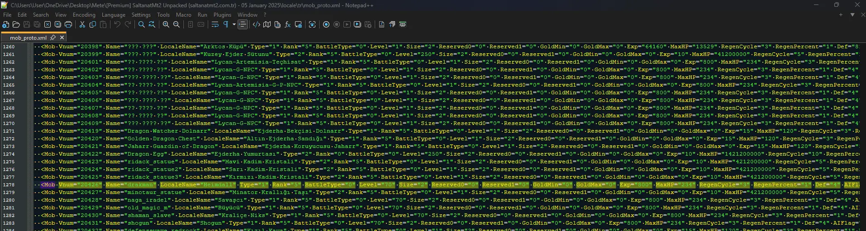Click the last toolbar icon
The width and height of the screenshot is (866, 231).
coord(403,24)
